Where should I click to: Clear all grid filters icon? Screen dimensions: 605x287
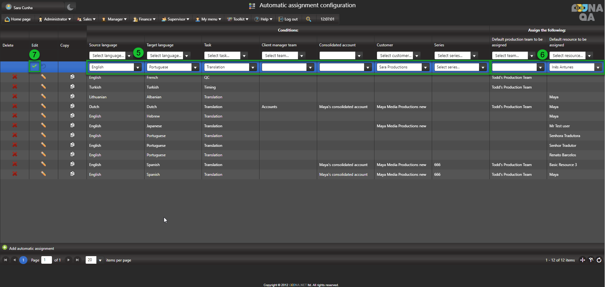pos(591,260)
